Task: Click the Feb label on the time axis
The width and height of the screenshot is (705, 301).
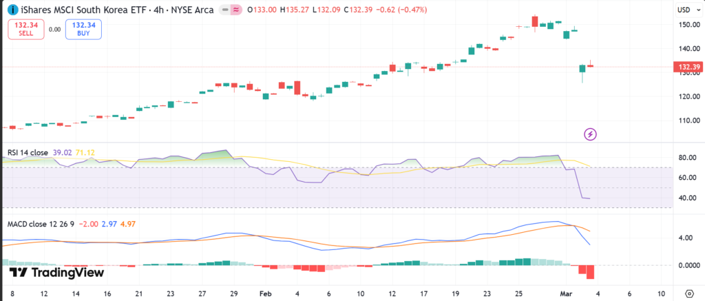Action: click(x=265, y=292)
